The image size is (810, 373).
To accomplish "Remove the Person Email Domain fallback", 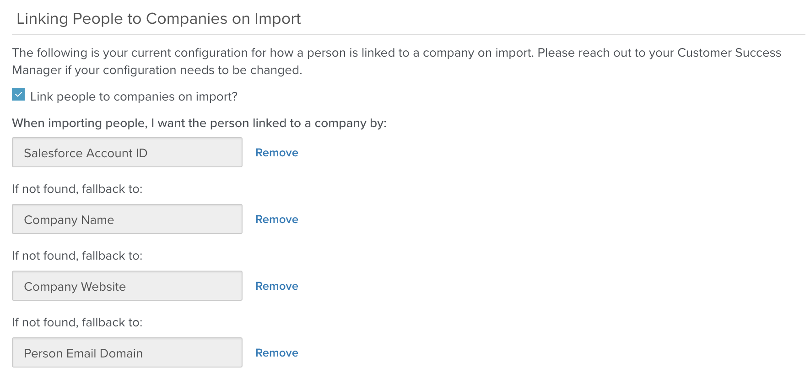I will pos(276,353).
